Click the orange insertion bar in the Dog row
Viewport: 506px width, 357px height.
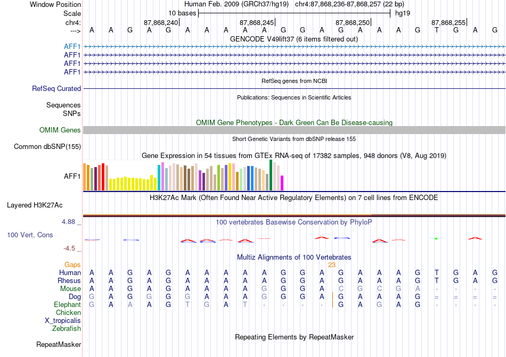pyautogui.click(x=332, y=296)
